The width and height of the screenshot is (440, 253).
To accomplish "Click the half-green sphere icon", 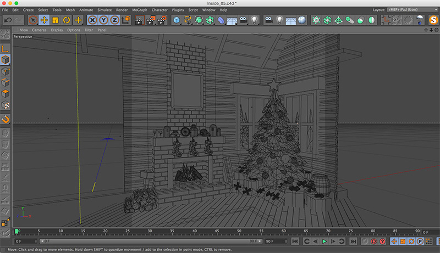I will tap(372, 20).
